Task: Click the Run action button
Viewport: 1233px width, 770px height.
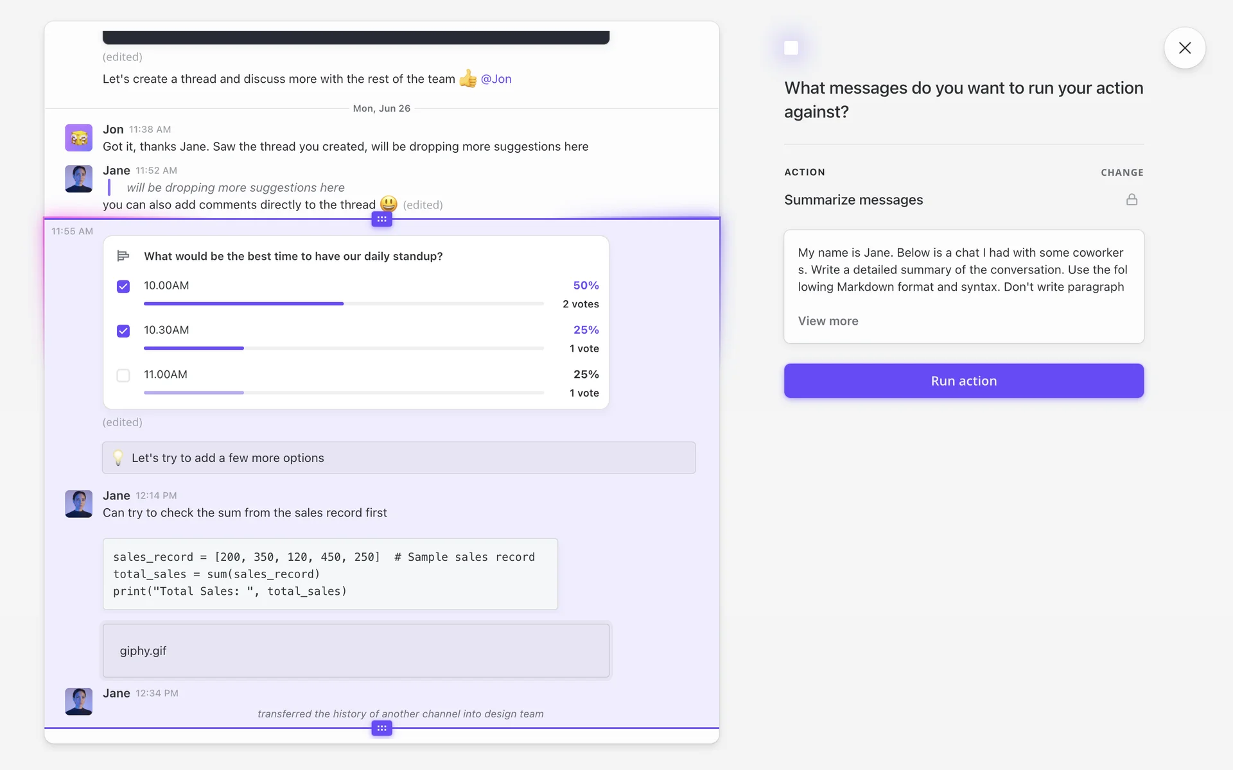Action: (x=963, y=381)
